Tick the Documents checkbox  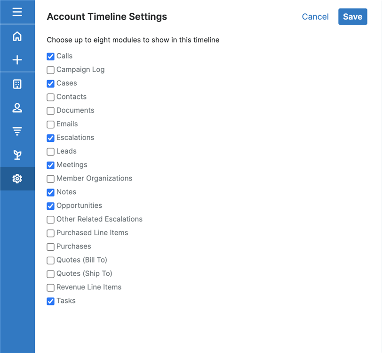[51, 111]
